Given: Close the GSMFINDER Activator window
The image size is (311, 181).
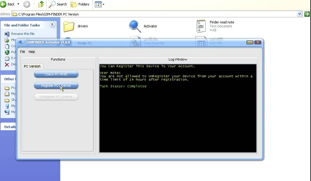Looking at the screenshot, I should (258, 42).
